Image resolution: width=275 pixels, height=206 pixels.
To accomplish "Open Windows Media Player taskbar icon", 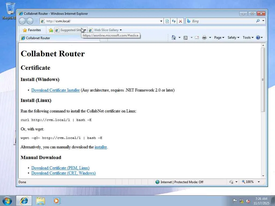I will [x=56, y=201].
